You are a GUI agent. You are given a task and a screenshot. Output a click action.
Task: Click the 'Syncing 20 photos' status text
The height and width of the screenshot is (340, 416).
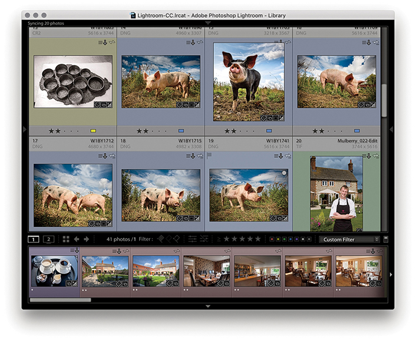coord(46,24)
